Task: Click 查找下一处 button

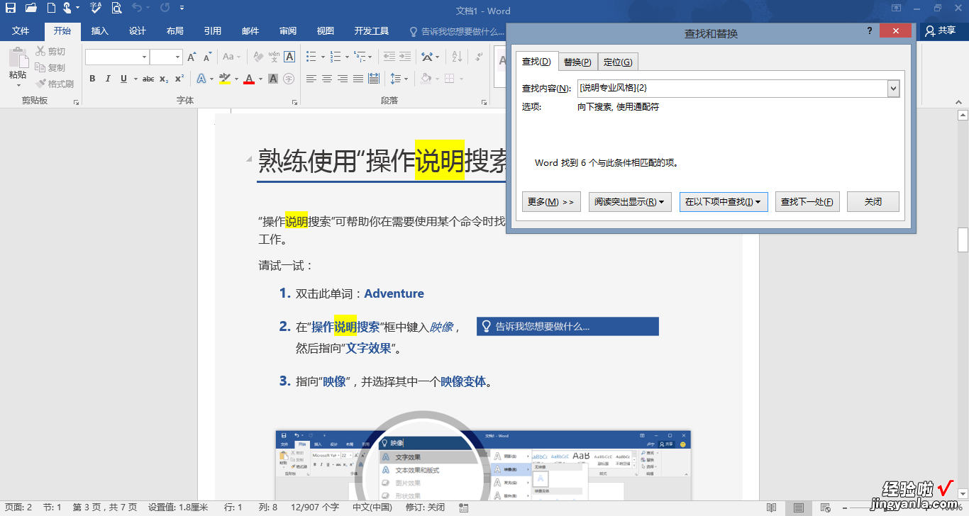Action: (x=807, y=202)
